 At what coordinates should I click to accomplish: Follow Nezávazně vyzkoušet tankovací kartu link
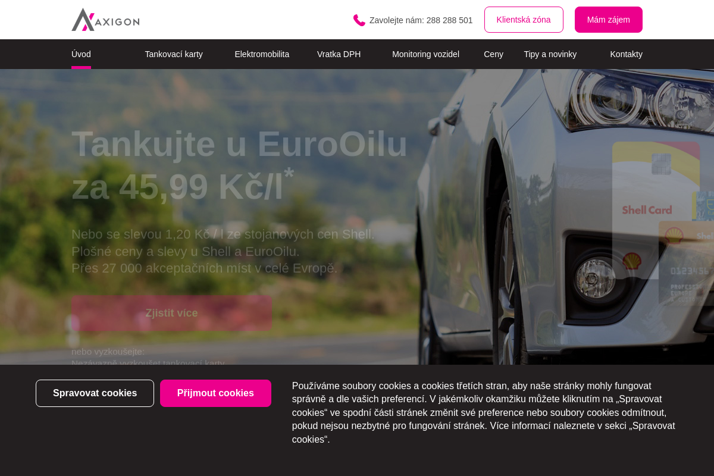pos(148,362)
